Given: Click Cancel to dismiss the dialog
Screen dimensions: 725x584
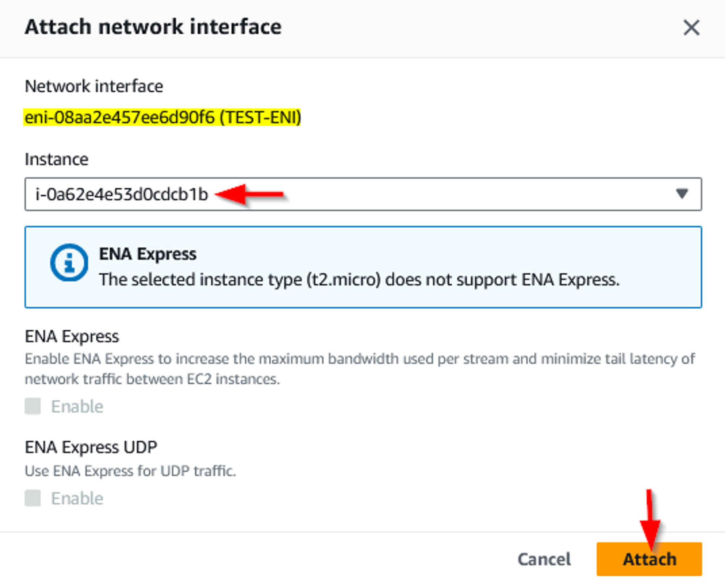Looking at the screenshot, I should (543, 559).
